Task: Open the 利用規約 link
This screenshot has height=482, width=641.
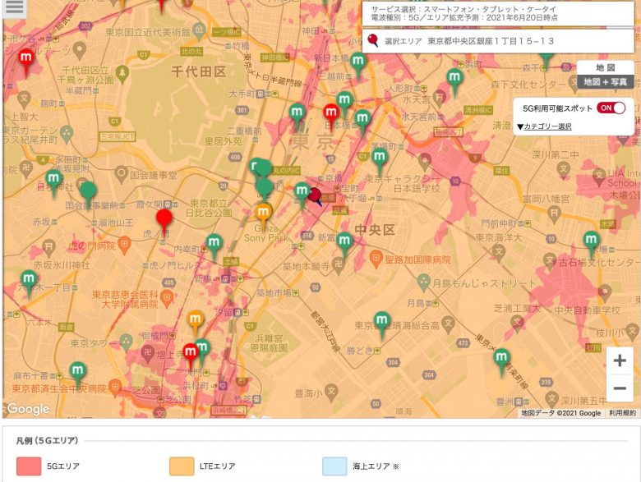Action: pyautogui.click(x=622, y=413)
